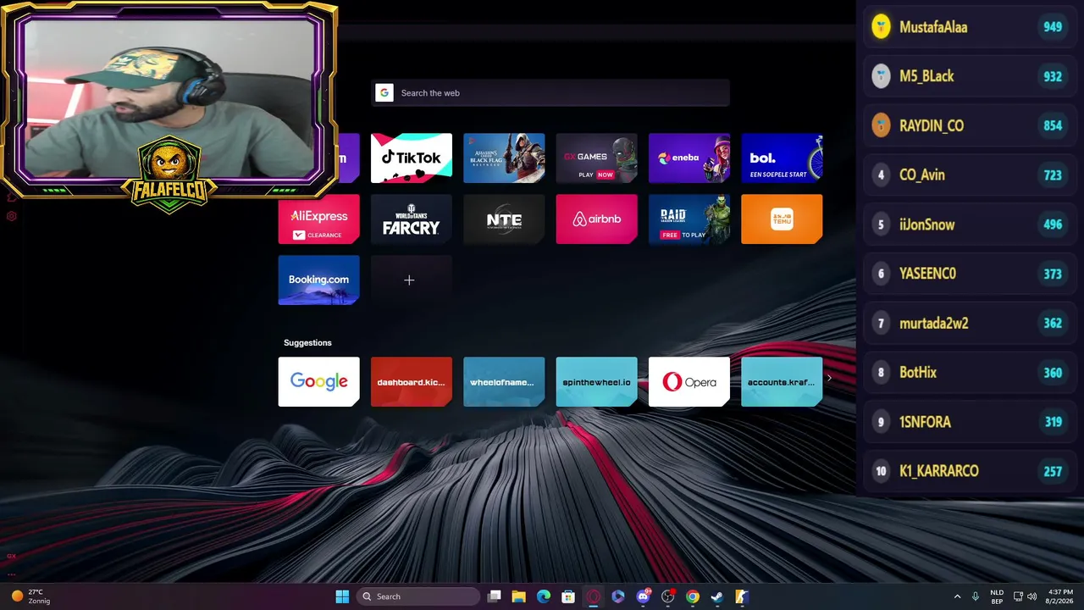
Task: Open the spinthewheel.io suggestion tile
Action: pos(596,381)
